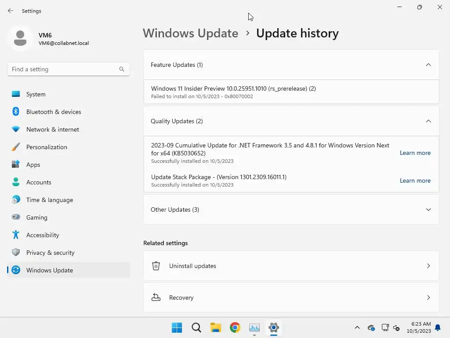
Task: Click the muted volume icon in tray
Action: pos(396,327)
